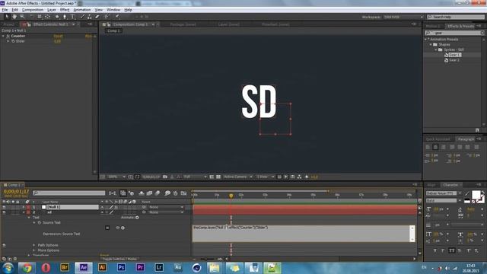
Task: Select the Puppet Pin tool
Action: [117, 17]
